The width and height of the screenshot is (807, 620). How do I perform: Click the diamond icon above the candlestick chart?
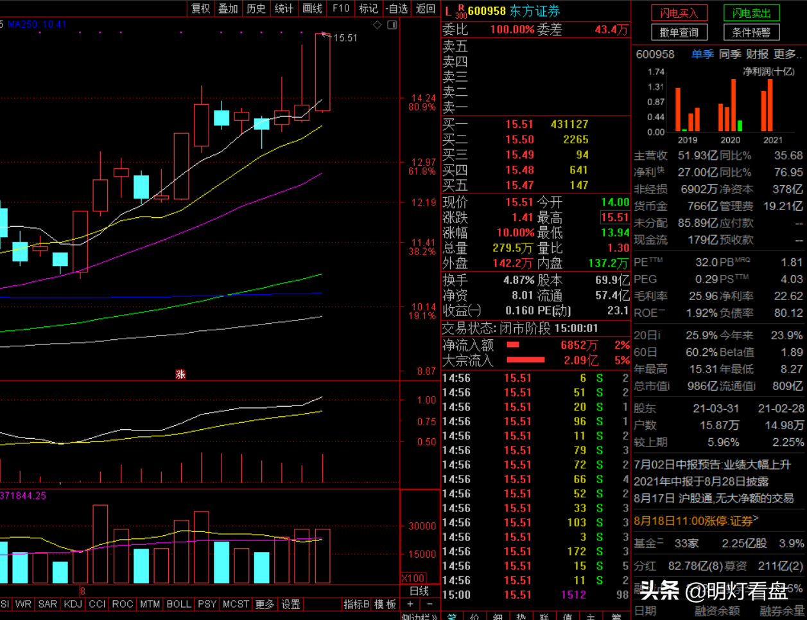377,25
